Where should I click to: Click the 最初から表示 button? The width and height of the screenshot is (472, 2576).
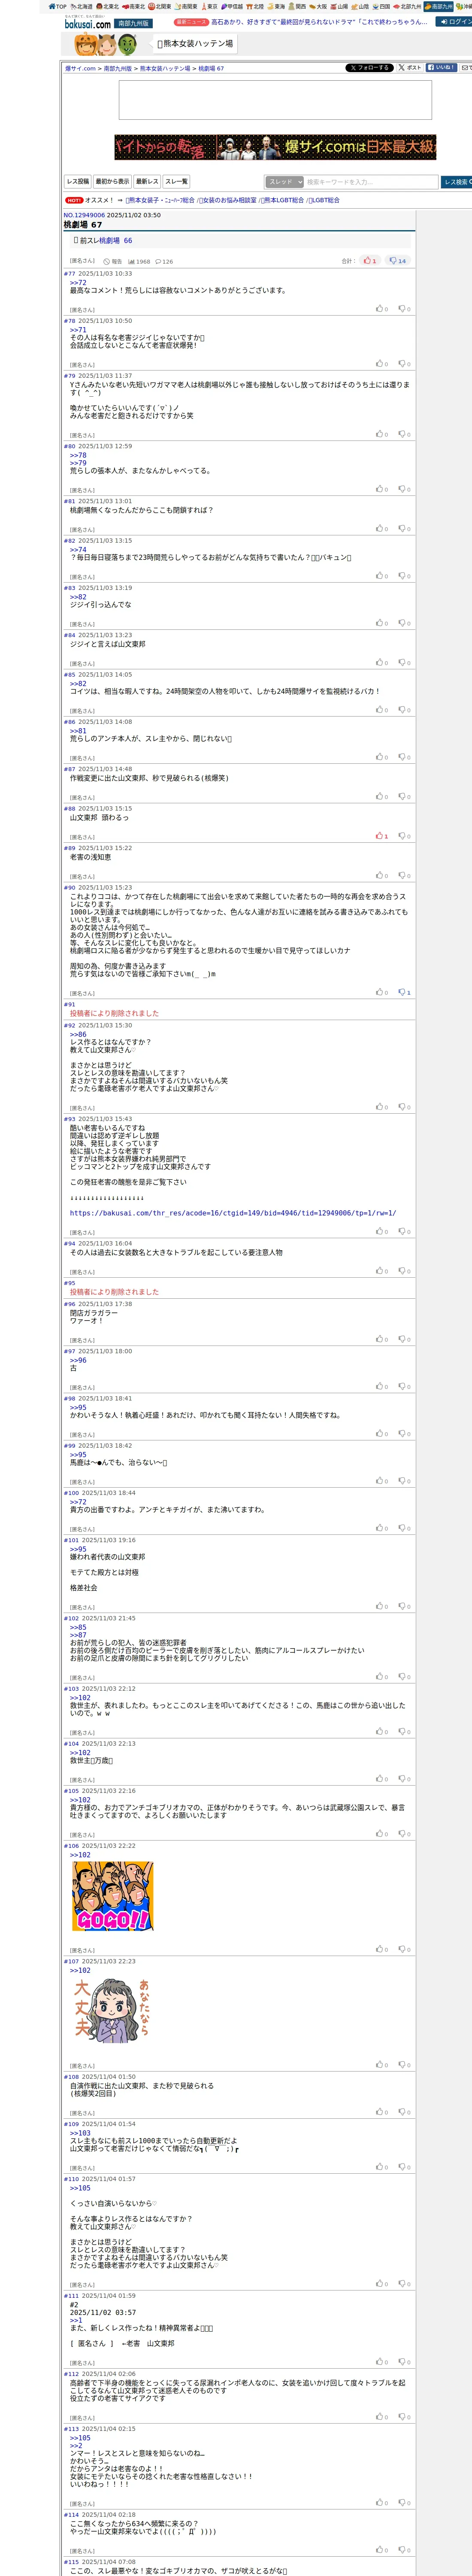112,182
